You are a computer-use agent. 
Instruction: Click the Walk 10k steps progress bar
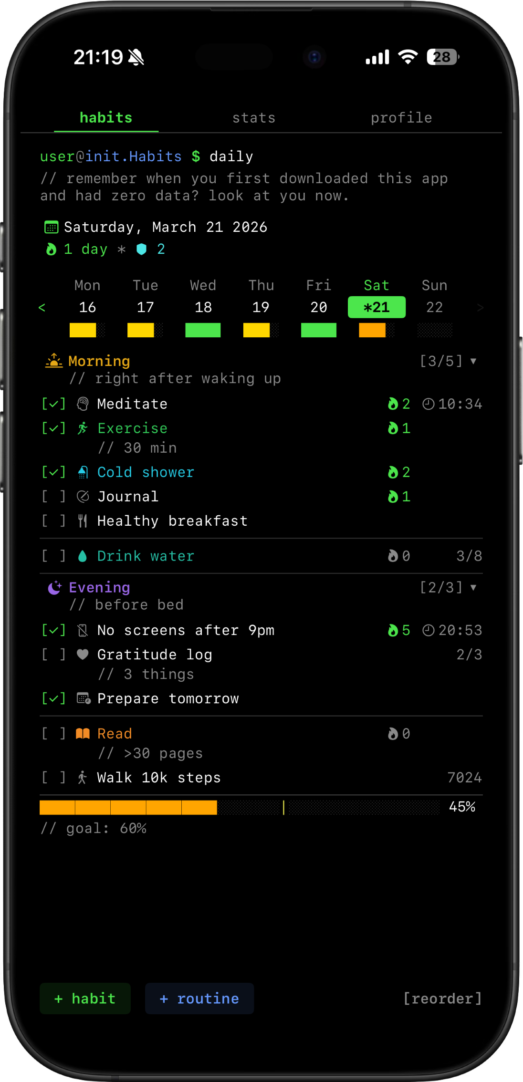tap(239, 807)
